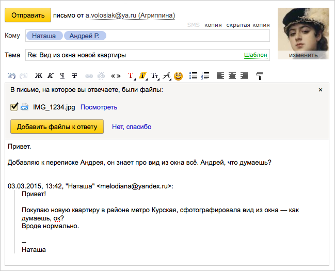Apply underline formatting (Ч)
The image size is (335, 271).
click(x=62, y=76)
